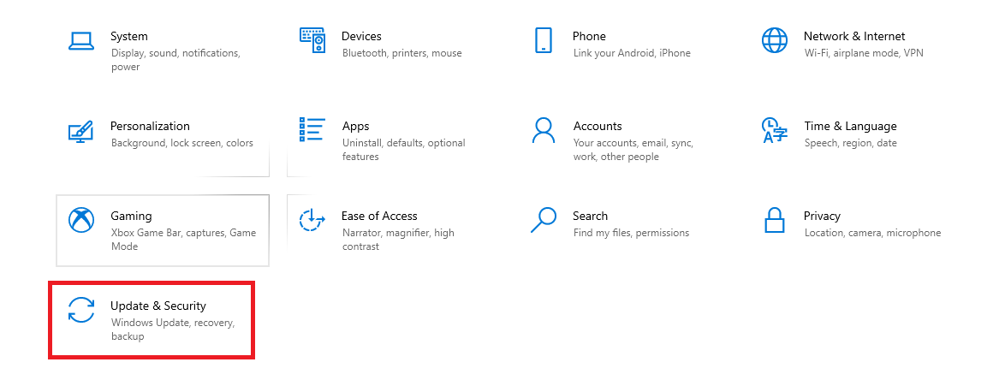Click the Gaming Xbox icon
The image size is (999, 380).
[x=81, y=220]
